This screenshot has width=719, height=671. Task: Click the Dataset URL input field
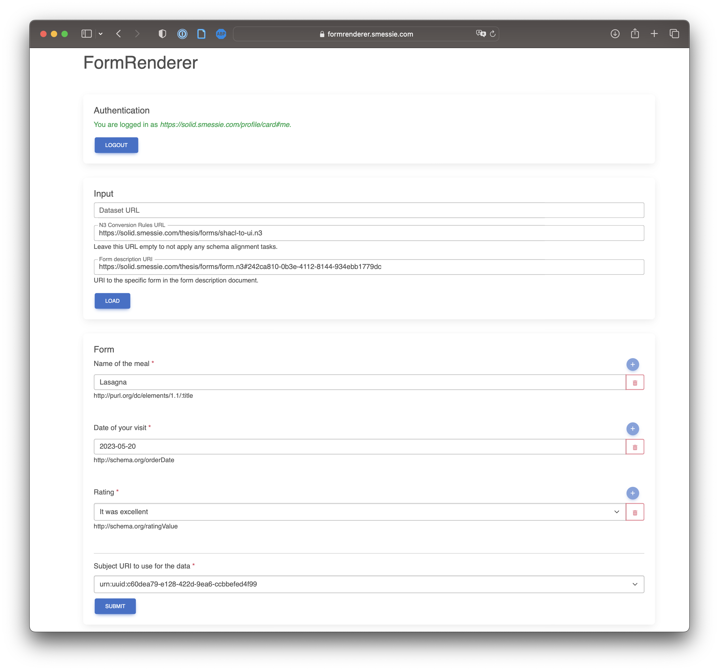(369, 210)
